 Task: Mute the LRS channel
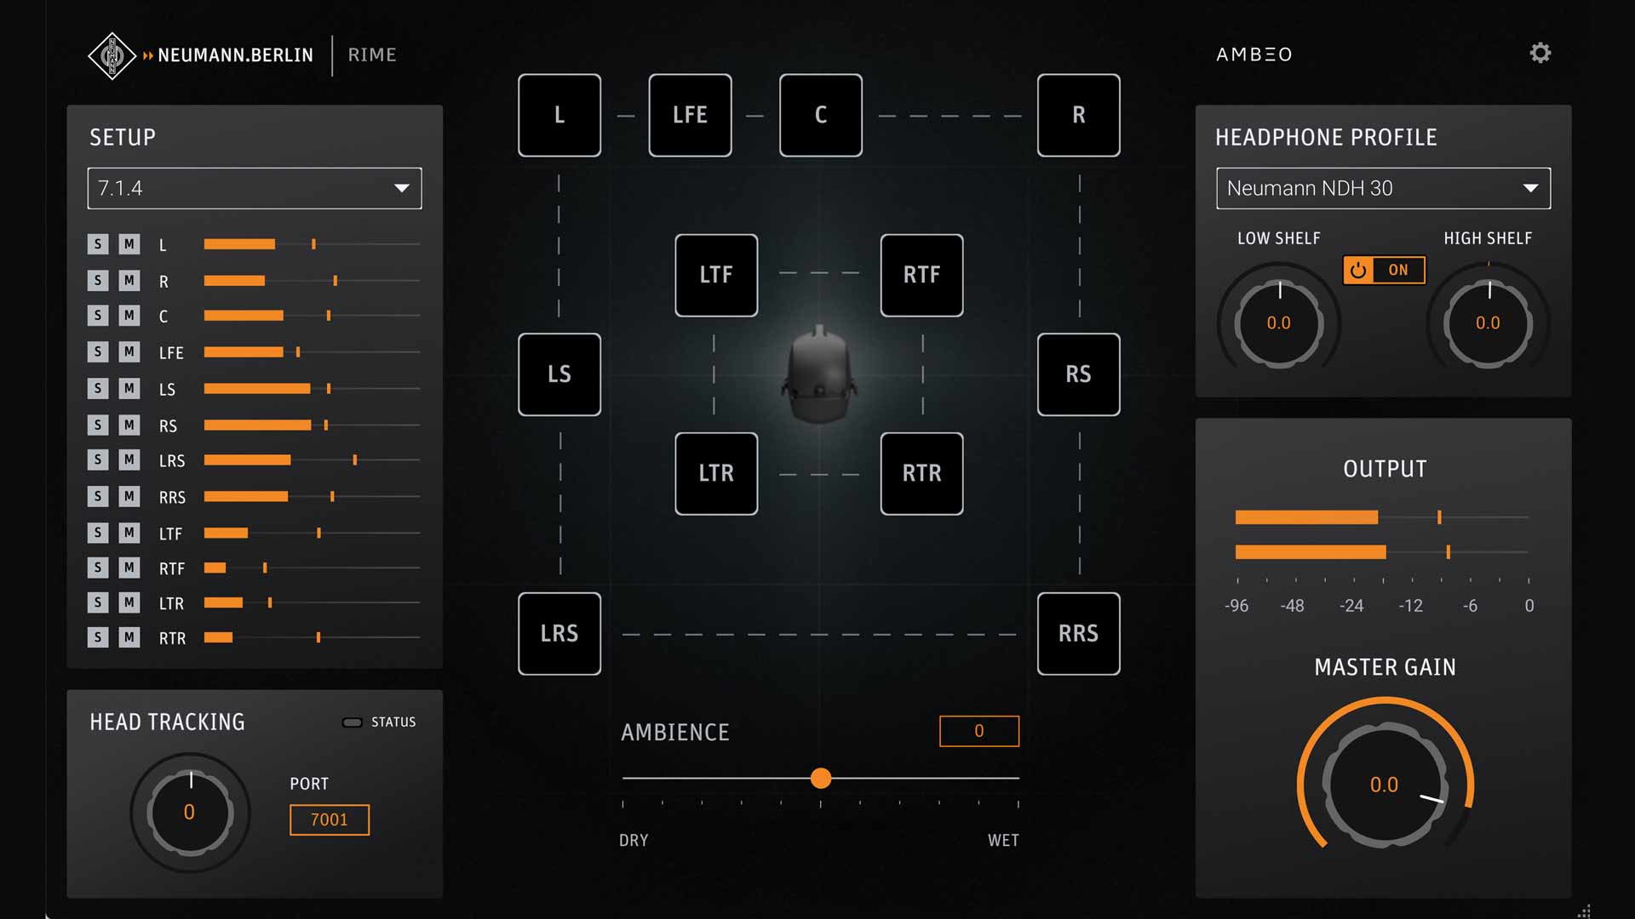[x=129, y=459]
